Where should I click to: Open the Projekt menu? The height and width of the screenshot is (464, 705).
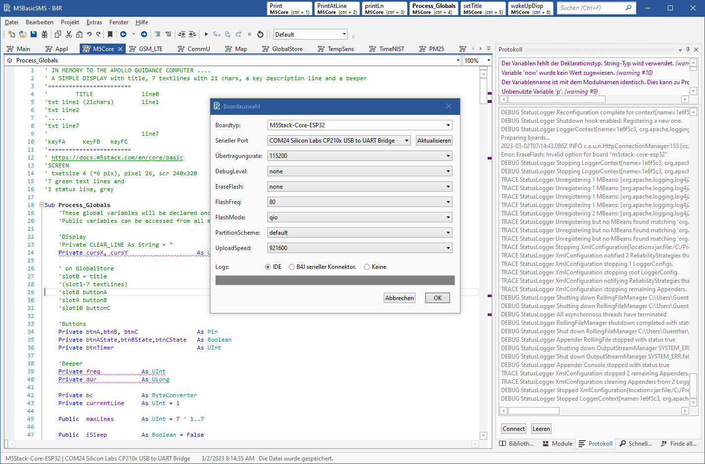coord(70,22)
